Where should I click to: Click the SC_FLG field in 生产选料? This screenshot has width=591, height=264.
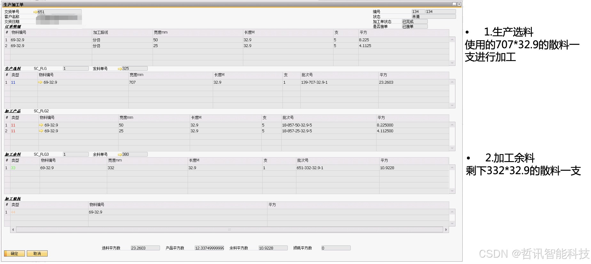pos(76,69)
